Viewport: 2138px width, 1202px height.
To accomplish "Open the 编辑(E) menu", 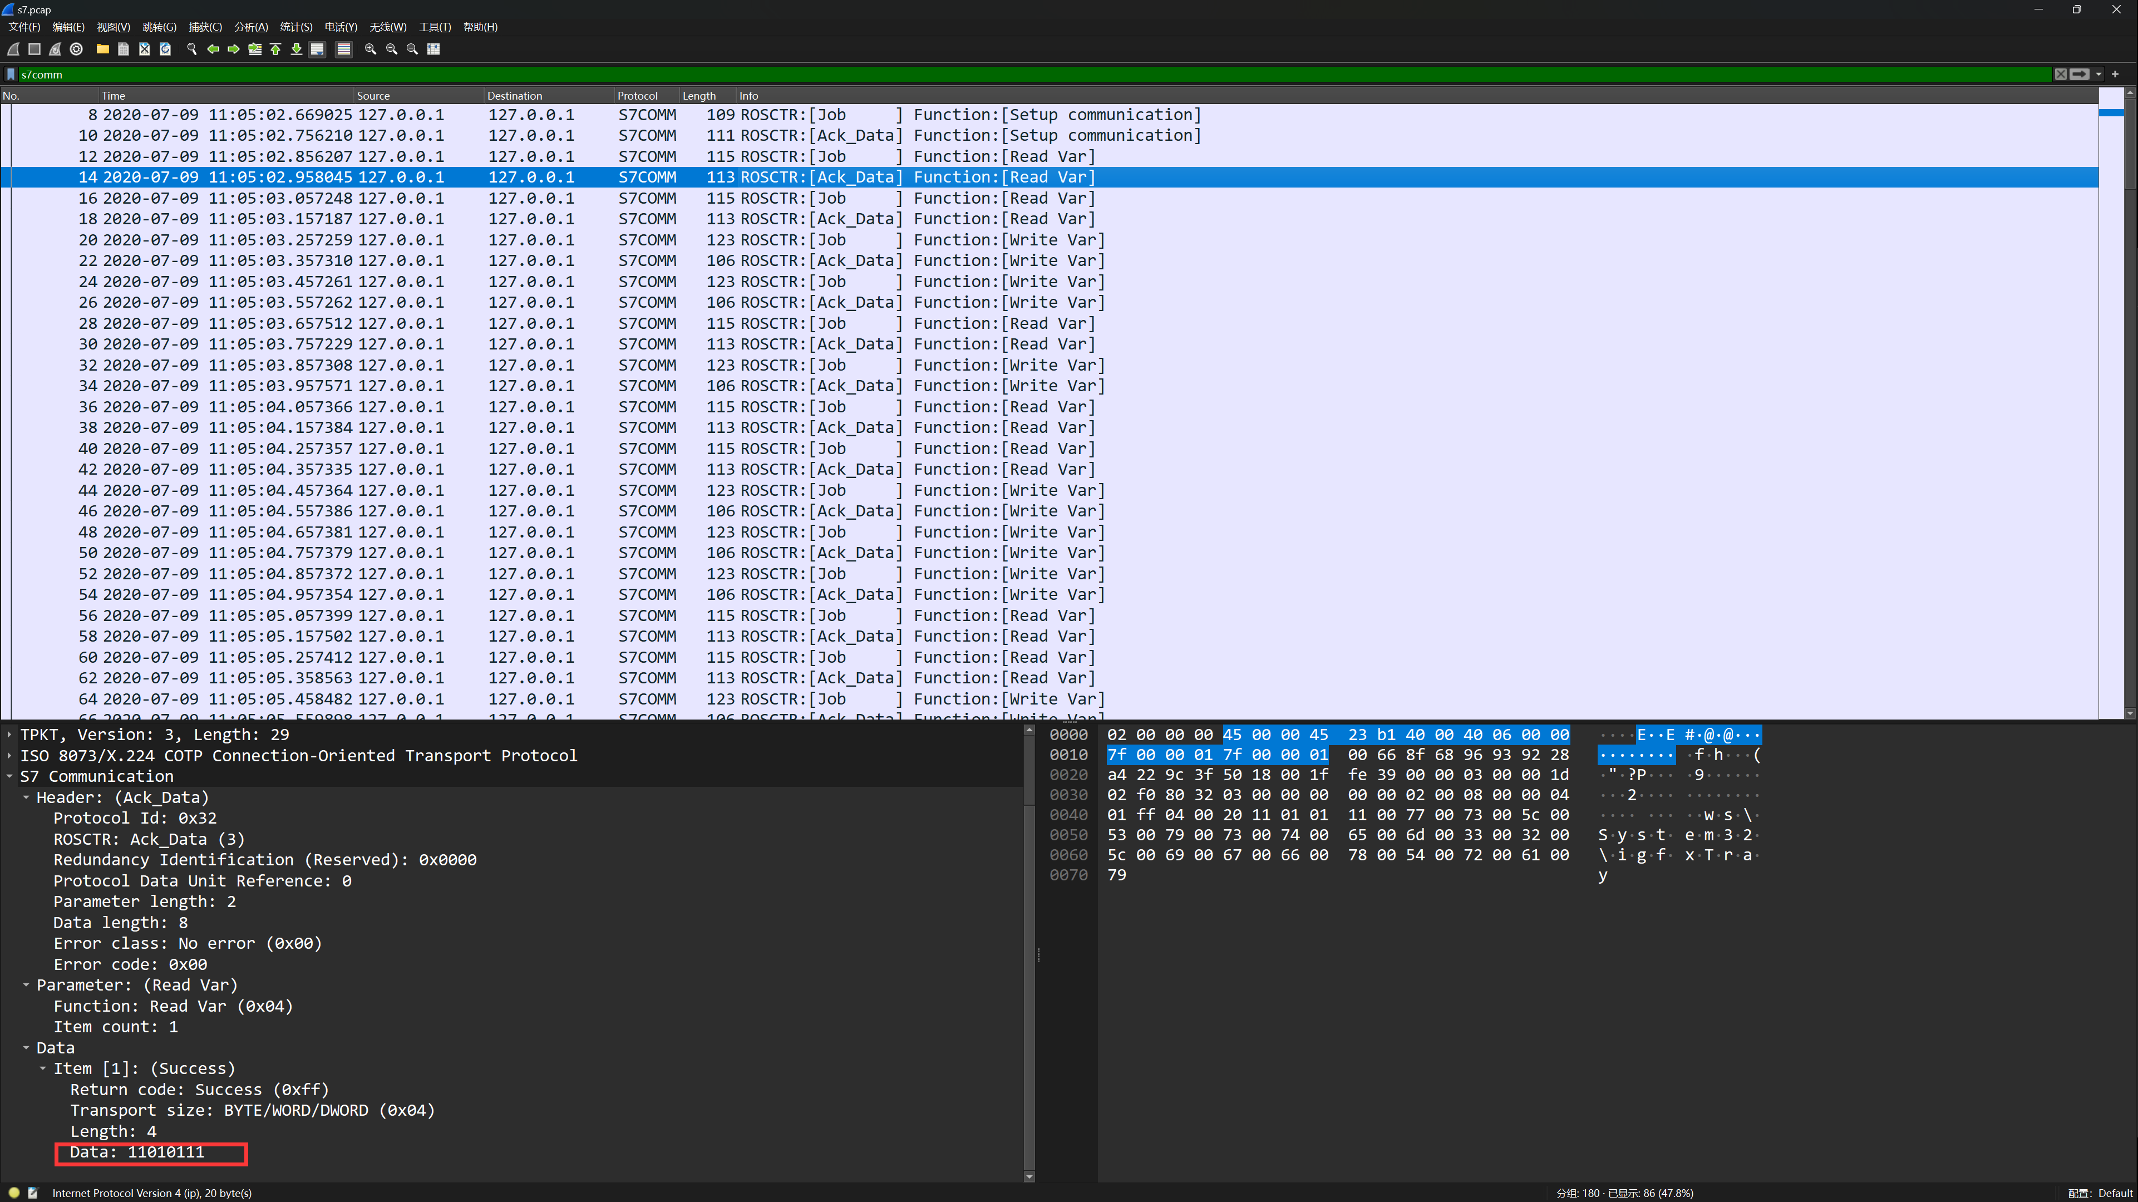I will pos(69,27).
